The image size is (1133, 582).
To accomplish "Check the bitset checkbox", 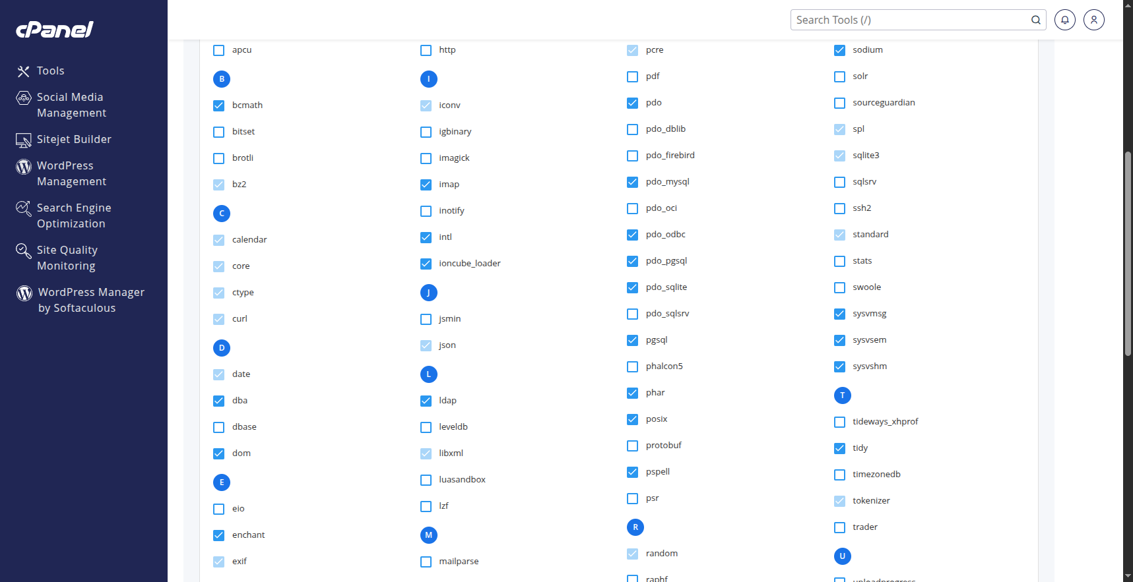I will [219, 132].
